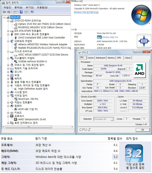This screenshot has width=152, height=173.
Task: Click the Windows Vista upgrade link
Action: point(86,12)
